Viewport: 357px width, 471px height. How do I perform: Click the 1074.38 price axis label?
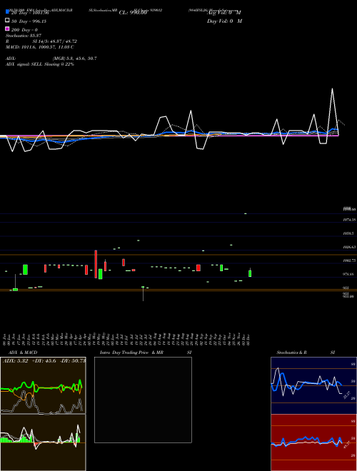349,220
